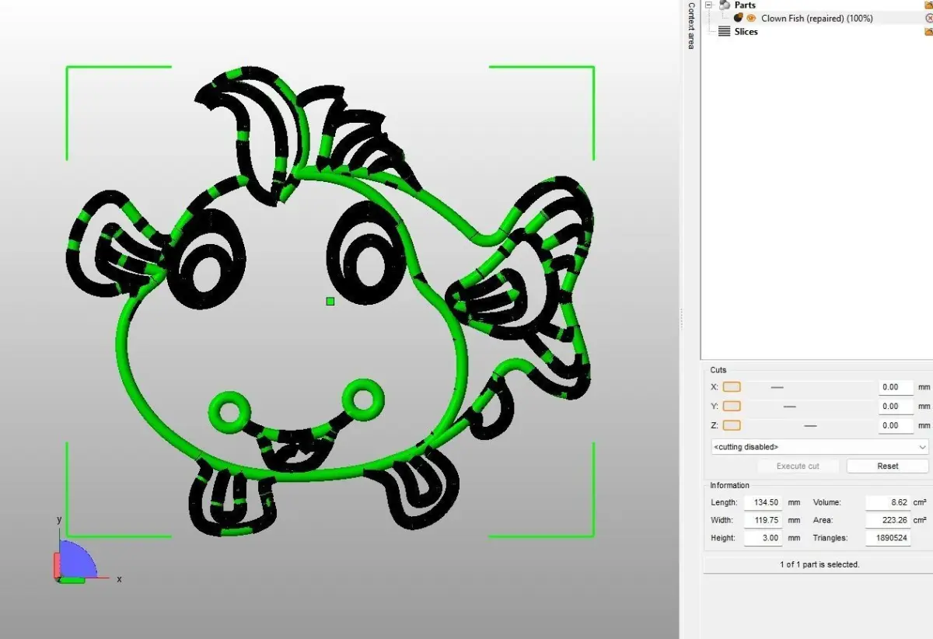Image resolution: width=933 pixels, height=639 pixels.
Task: Click the green center marker on the fish
Action: pos(330,301)
